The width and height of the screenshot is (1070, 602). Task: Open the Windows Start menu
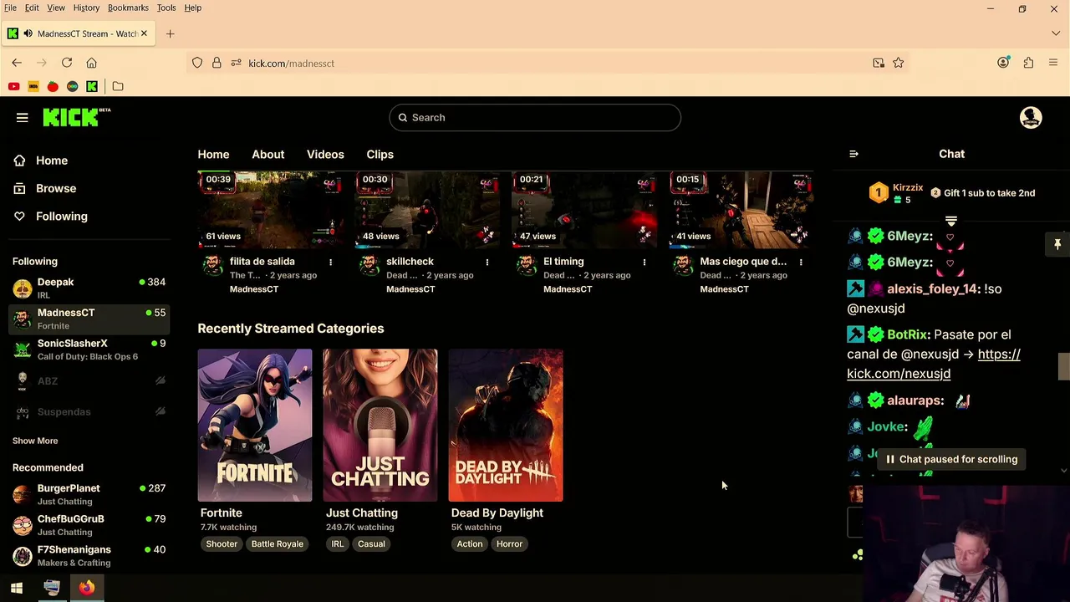pos(17,588)
